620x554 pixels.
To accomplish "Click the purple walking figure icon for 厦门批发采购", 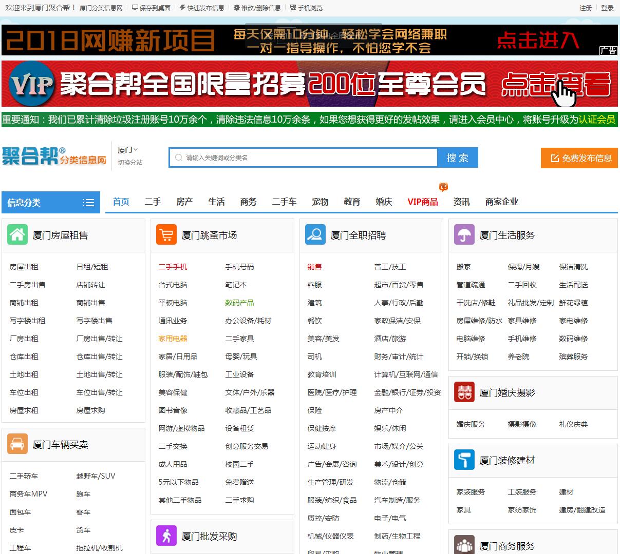I will (166, 536).
